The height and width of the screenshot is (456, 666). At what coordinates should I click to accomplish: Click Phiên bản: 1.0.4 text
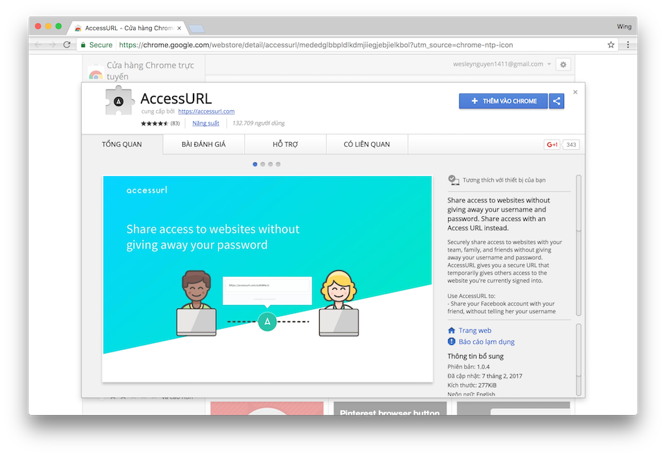468,367
